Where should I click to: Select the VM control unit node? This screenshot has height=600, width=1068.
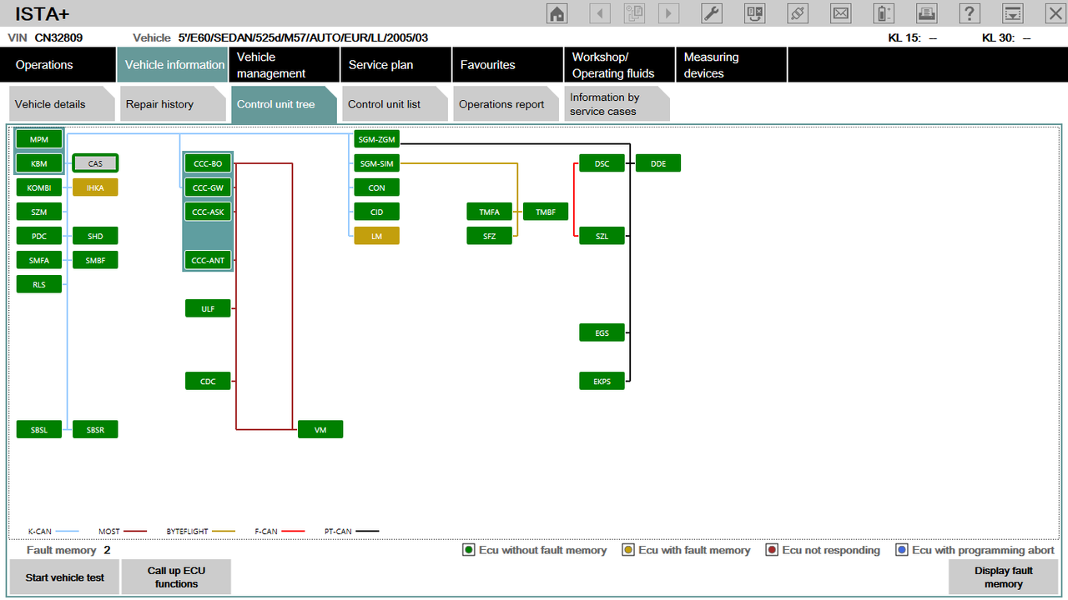320,429
